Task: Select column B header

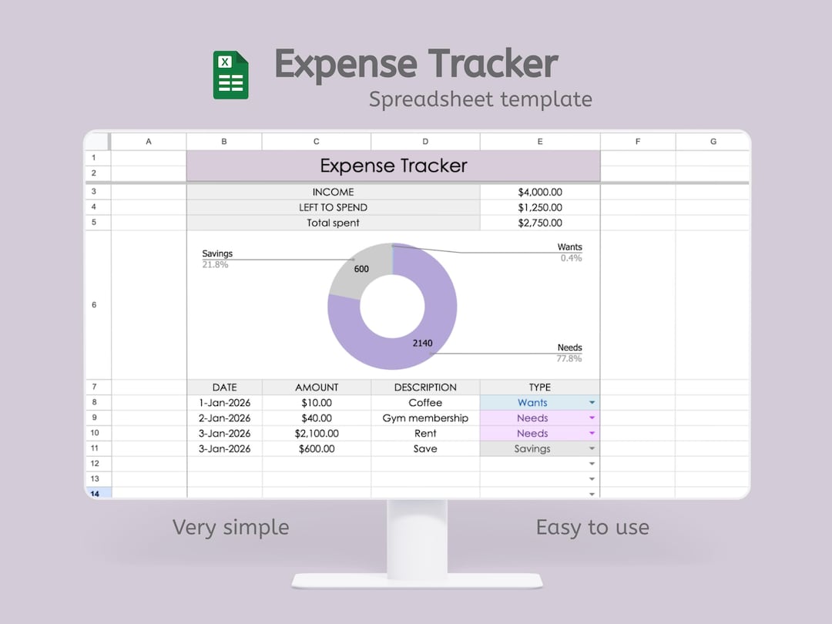Action: tap(224, 142)
